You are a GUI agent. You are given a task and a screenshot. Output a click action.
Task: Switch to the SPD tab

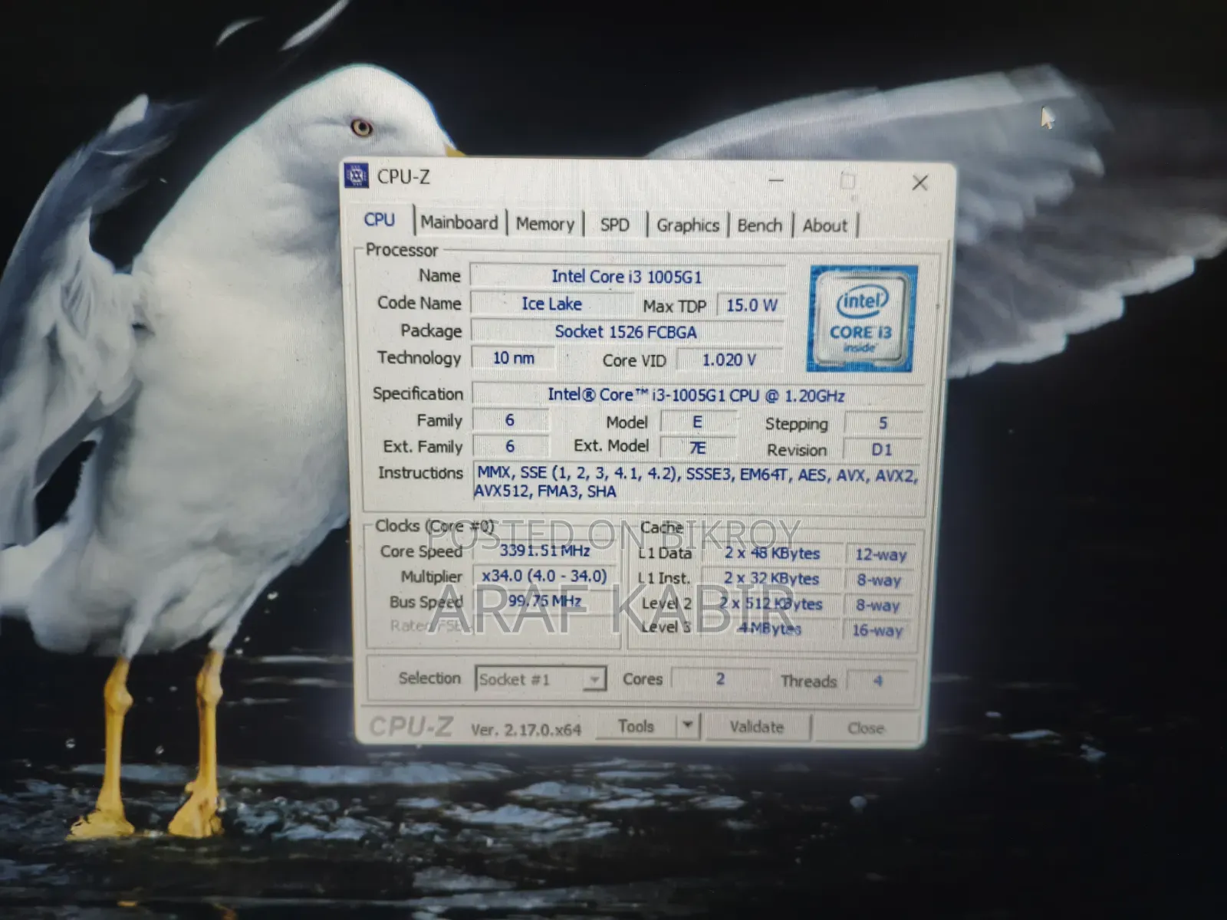(615, 225)
